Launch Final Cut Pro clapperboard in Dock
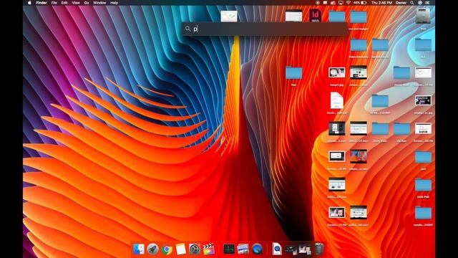Screen dimensions: 458x258 (208, 249)
